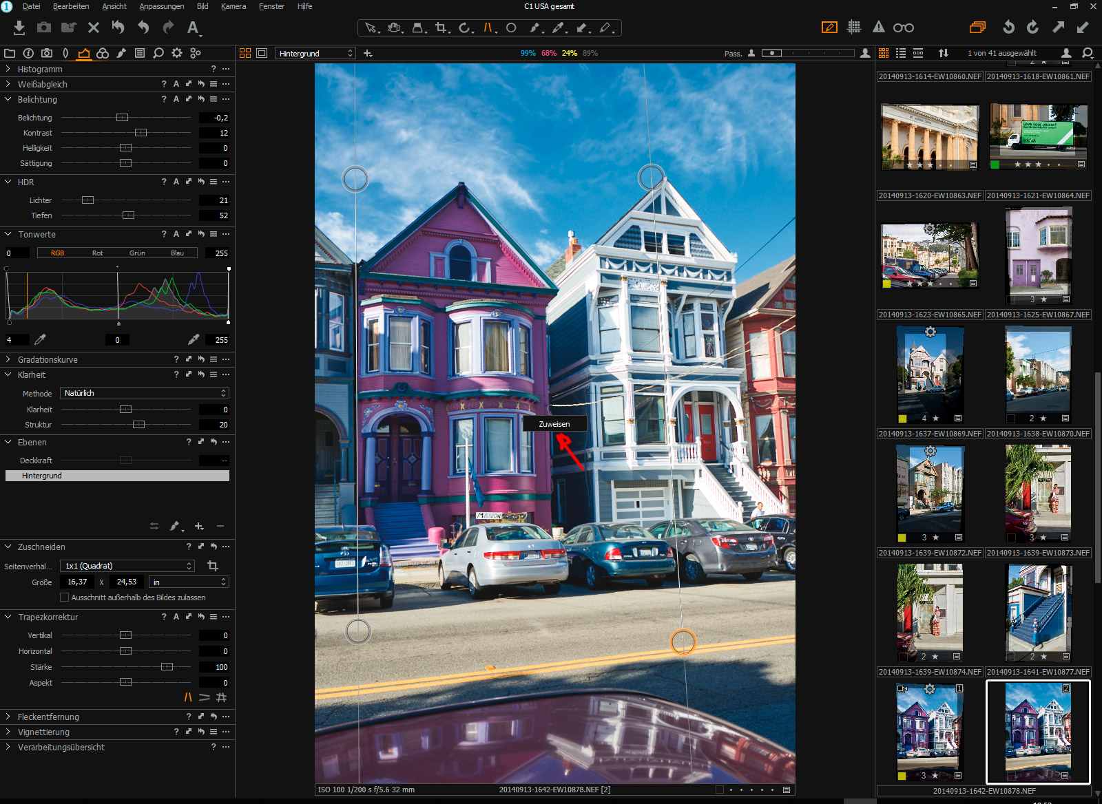
Task: Click the Import images icon
Action: pos(19,28)
